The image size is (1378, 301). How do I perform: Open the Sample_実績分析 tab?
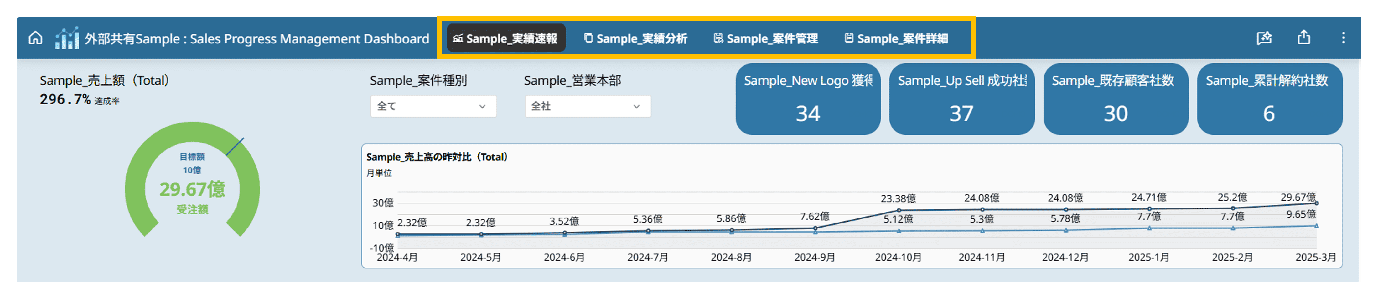(x=635, y=38)
